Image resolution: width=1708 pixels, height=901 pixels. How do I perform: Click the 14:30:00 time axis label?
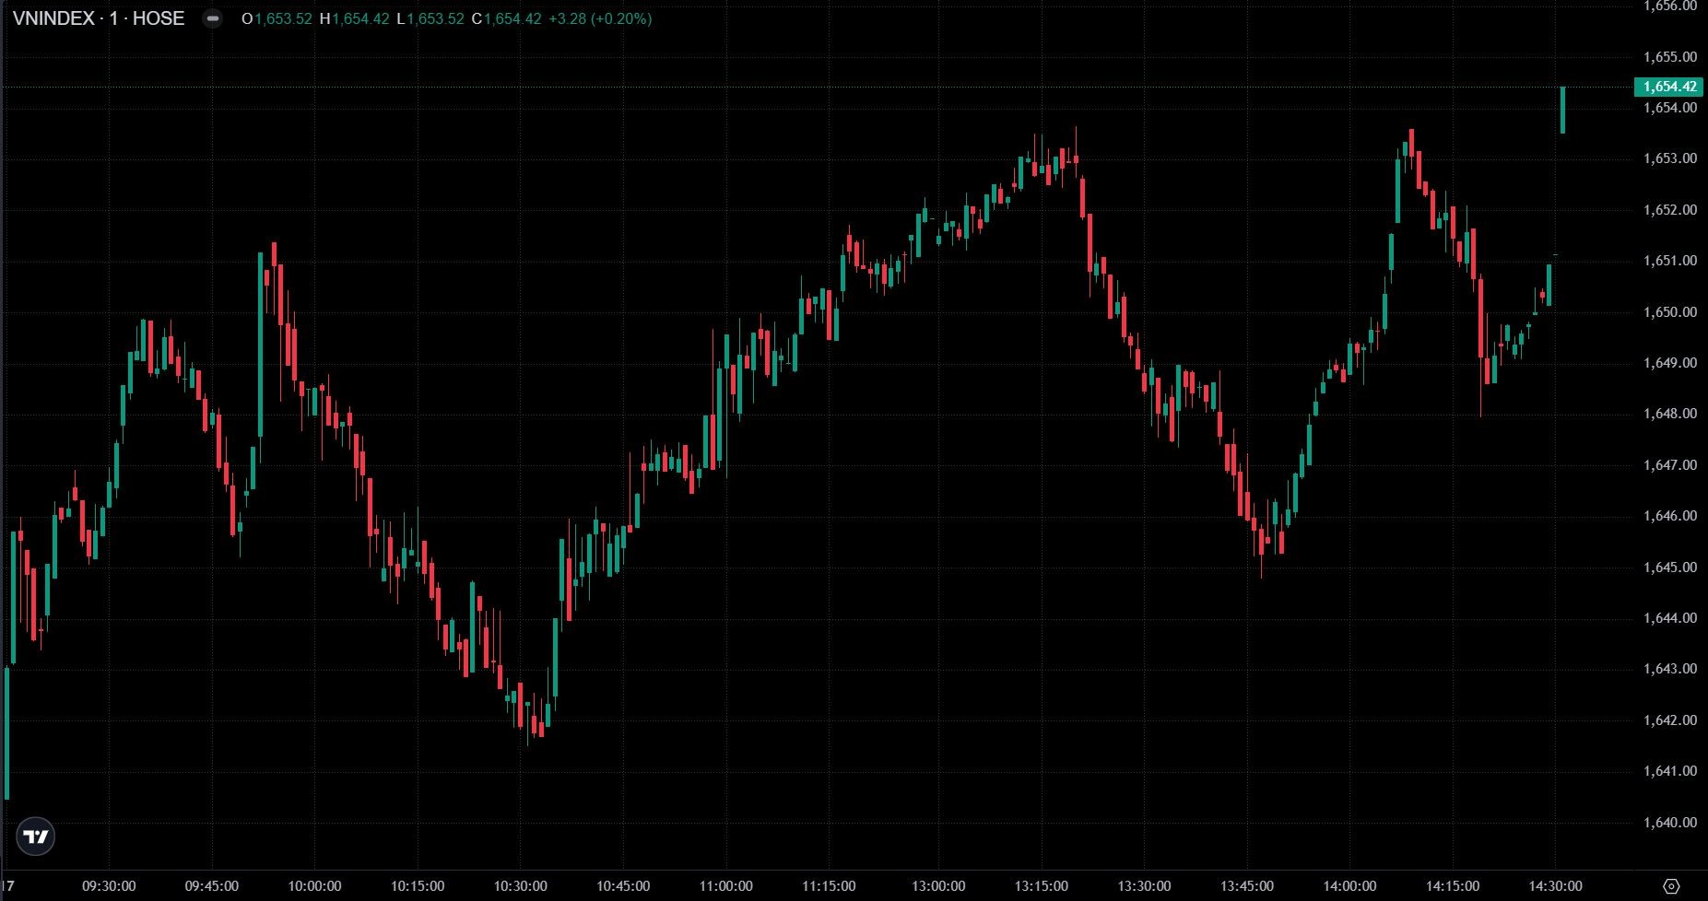(1555, 886)
